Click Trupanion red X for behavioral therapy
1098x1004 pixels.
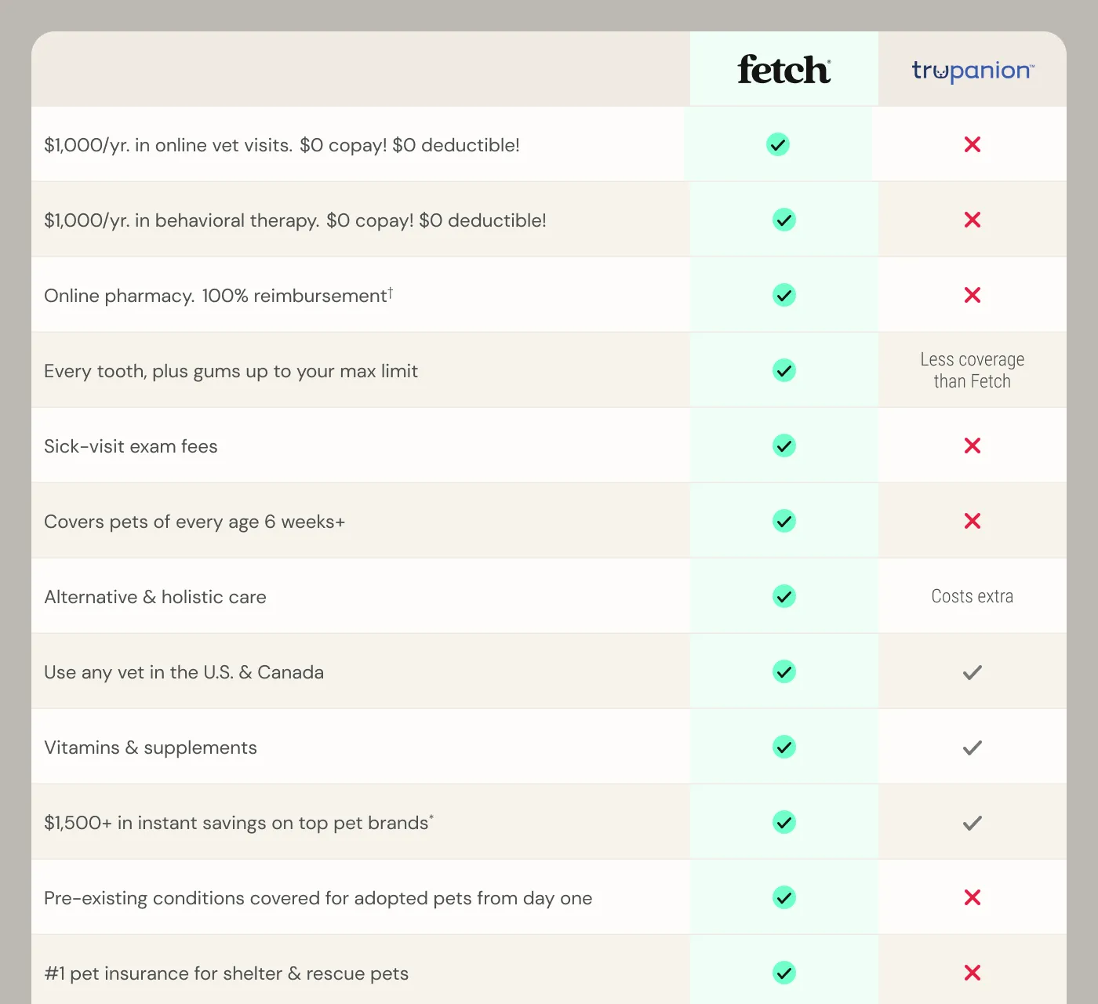(x=973, y=220)
